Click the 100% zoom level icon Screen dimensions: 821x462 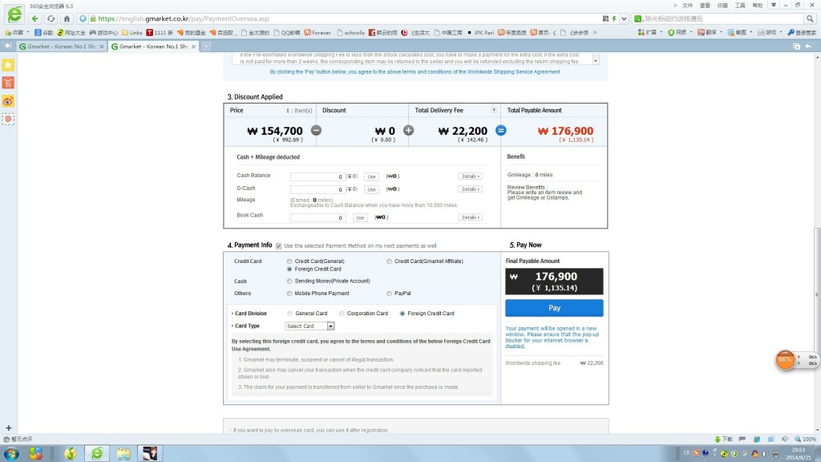[x=805, y=439]
